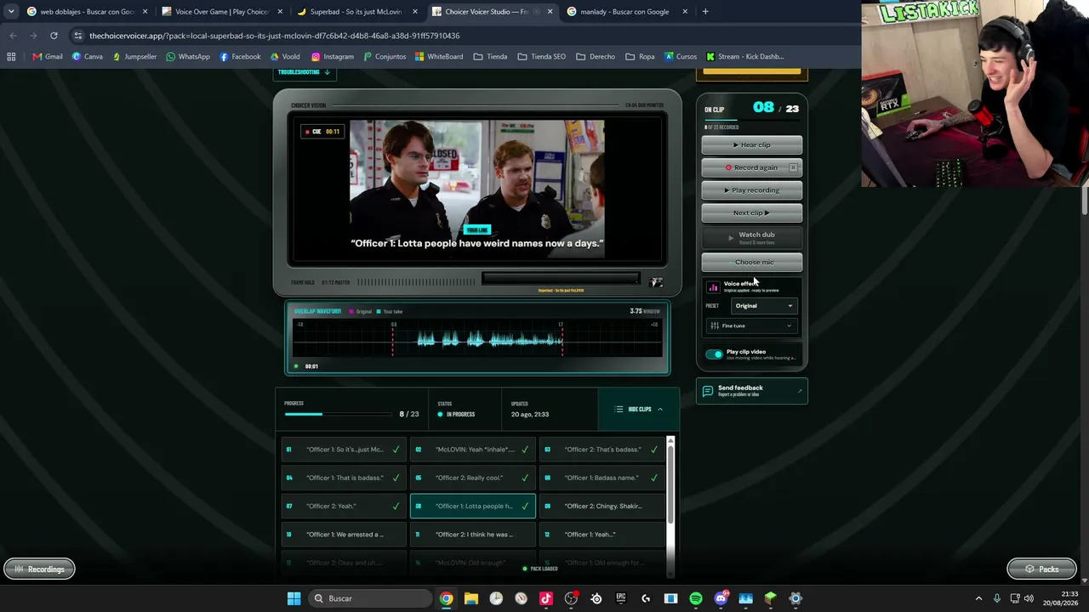Image resolution: width=1089 pixels, height=612 pixels.
Task: Click the R shortcut badge on Record again
Action: click(x=793, y=167)
